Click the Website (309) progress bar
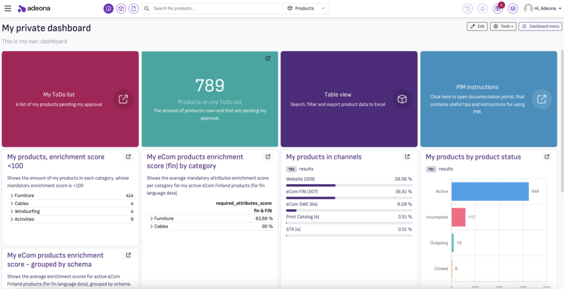Screen dimensions: 564x289 (x=349, y=186)
